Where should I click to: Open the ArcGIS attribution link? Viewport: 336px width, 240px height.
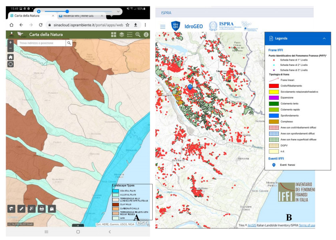point(252,225)
